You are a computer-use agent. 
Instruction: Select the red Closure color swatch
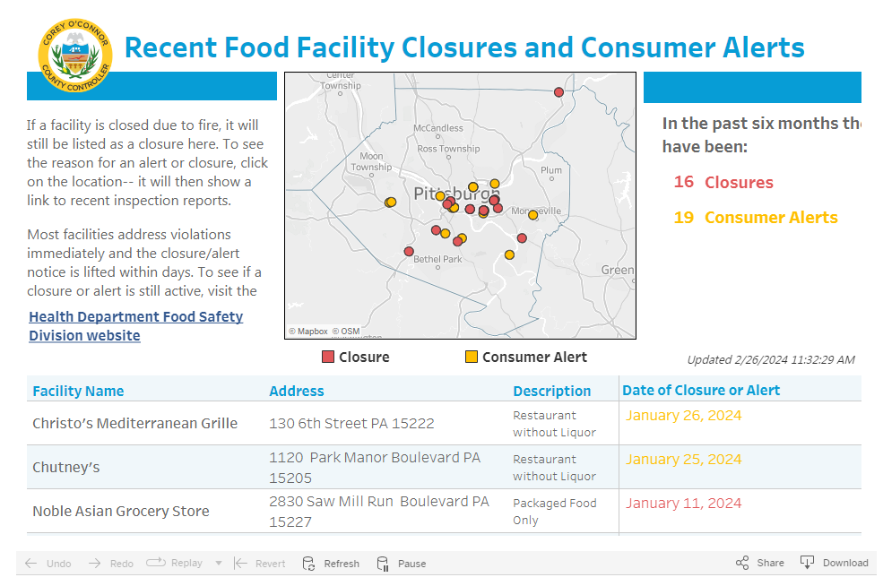pyautogui.click(x=326, y=357)
